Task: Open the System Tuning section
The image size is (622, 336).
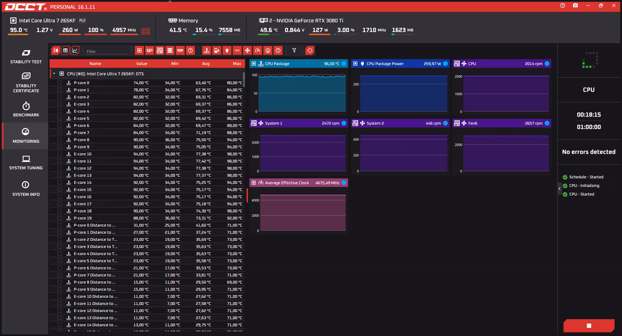Action: click(x=26, y=162)
